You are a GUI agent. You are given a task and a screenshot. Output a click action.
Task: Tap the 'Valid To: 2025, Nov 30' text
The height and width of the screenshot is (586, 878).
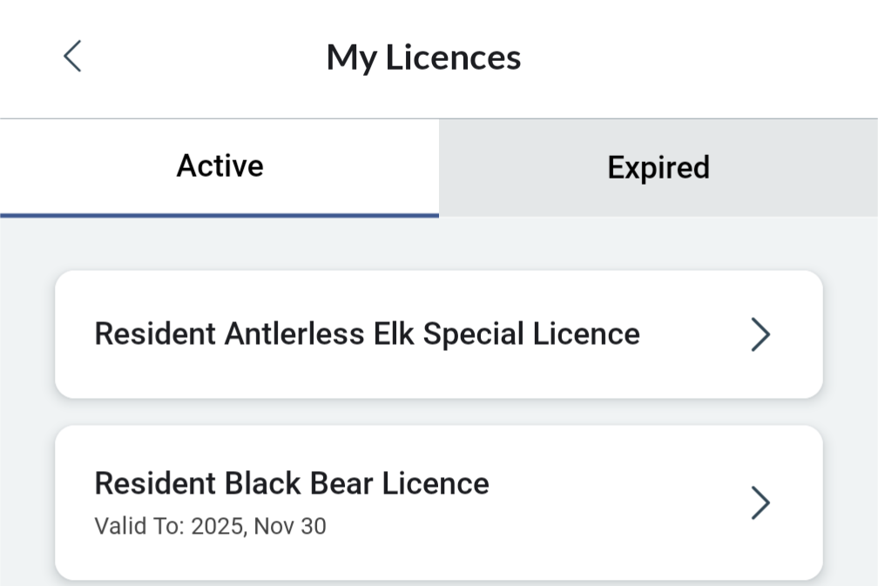(x=210, y=526)
